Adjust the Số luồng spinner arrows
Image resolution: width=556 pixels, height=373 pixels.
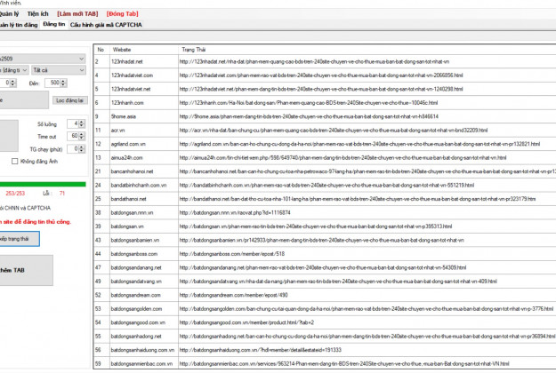coord(82,123)
